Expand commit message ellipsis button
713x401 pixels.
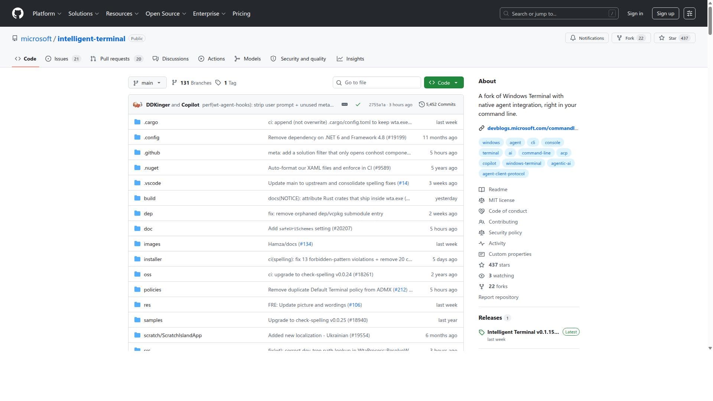pyautogui.click(x=345, y=104)
